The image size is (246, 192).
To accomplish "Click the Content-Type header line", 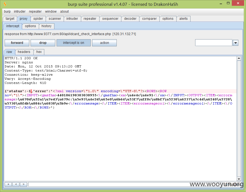I will (x=46, y=70).
